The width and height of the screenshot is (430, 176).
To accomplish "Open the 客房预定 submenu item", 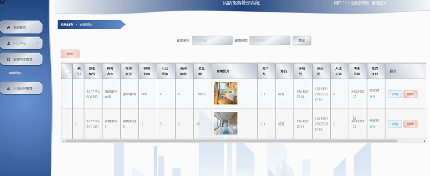I will 22,73.
